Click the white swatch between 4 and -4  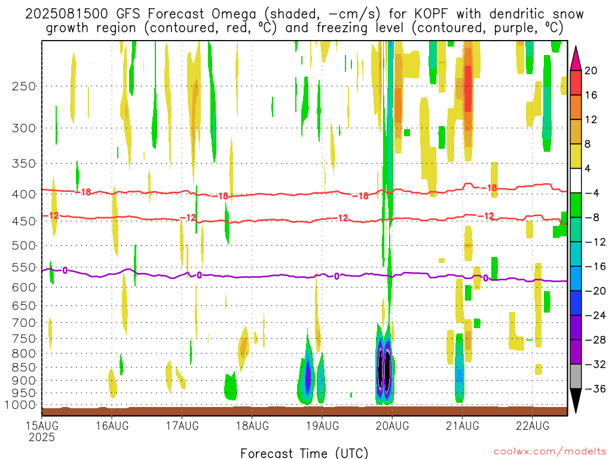pyautogui.click(x=576, y=180)
